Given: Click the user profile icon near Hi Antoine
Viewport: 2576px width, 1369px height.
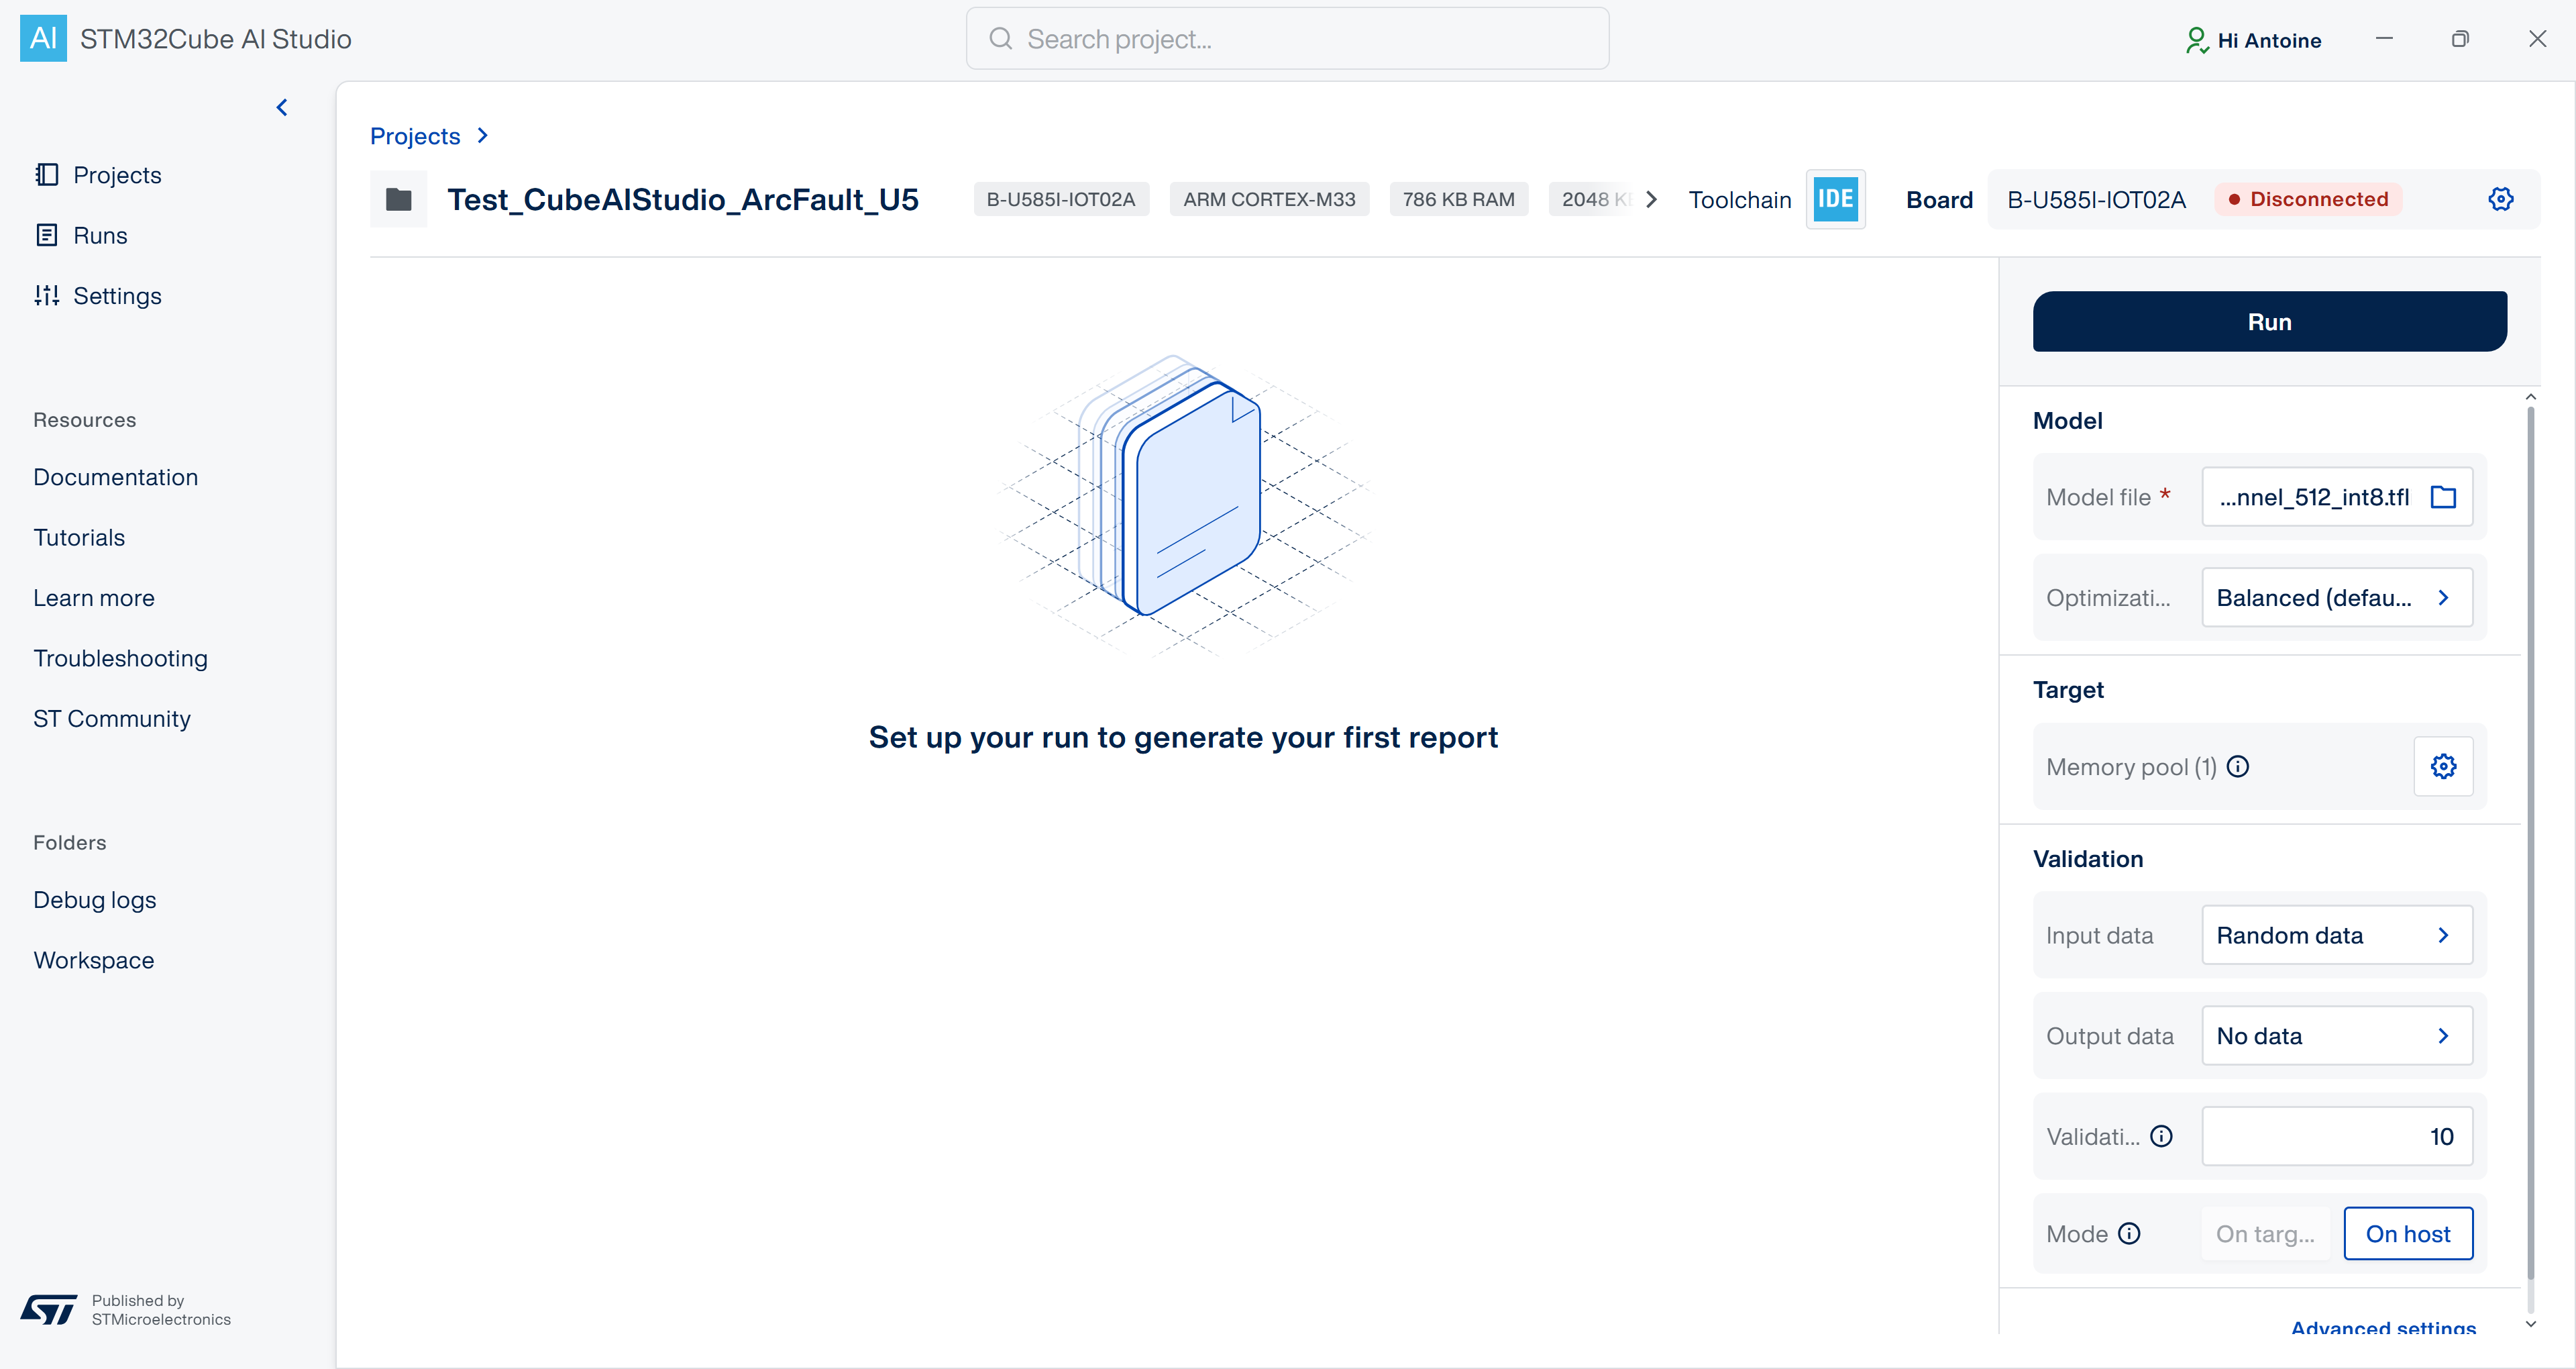Looking at the screenshot, I should (2196, 39).
